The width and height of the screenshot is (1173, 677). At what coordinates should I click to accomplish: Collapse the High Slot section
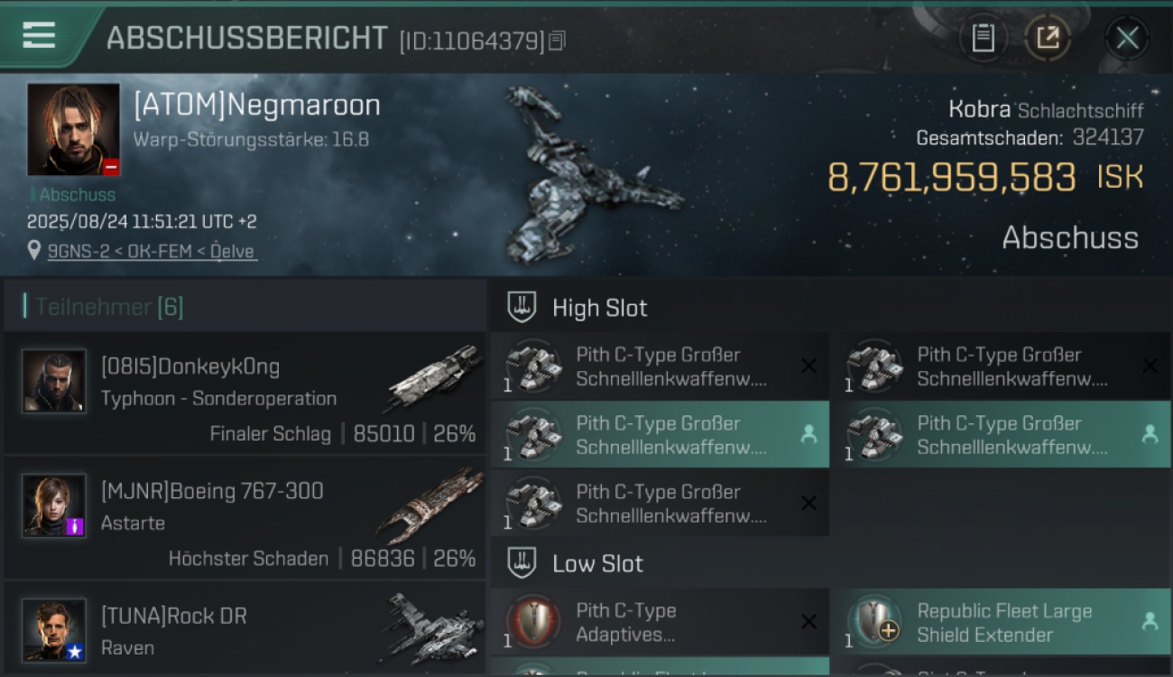[577, 308]
